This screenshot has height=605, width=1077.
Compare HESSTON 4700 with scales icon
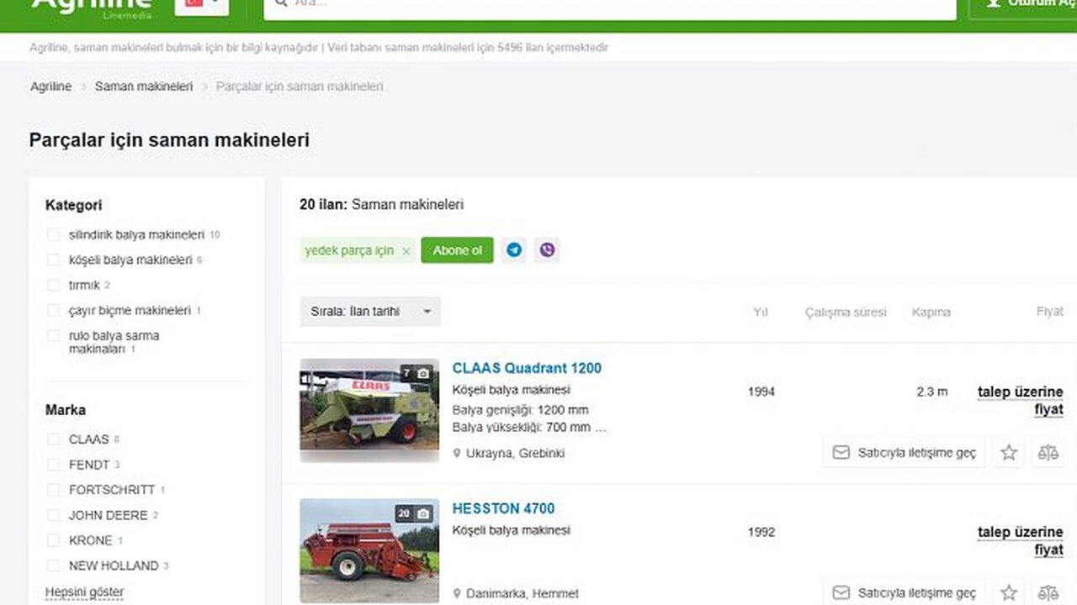tap(1048, 592)
